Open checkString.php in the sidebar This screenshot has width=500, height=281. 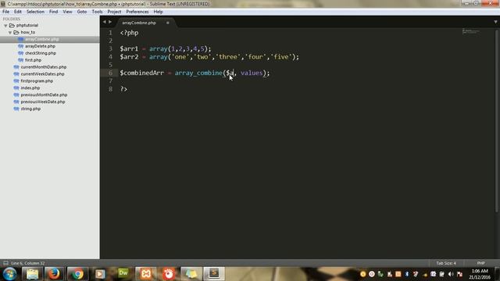tap(41, 53)
